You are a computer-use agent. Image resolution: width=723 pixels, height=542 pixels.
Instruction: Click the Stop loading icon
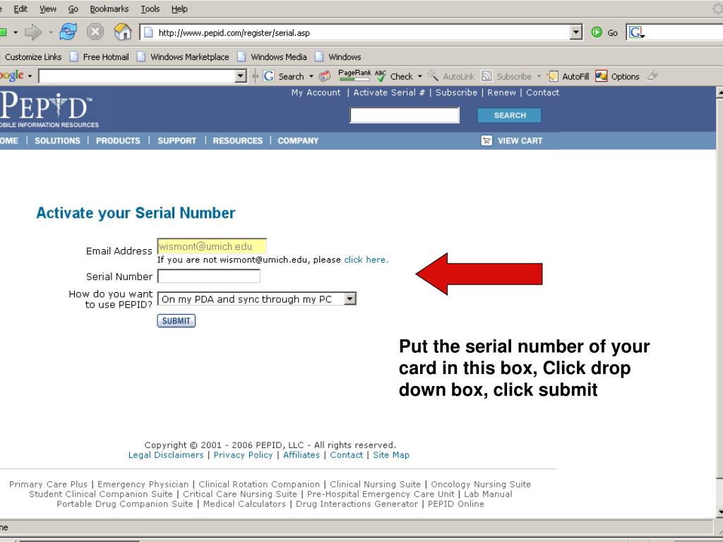click(95, 32)
